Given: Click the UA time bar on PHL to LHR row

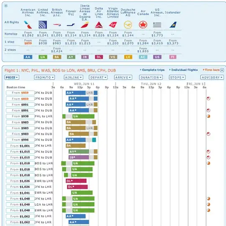Looking at the screenshot, I should pyautogui.click(x=83, y=116).
